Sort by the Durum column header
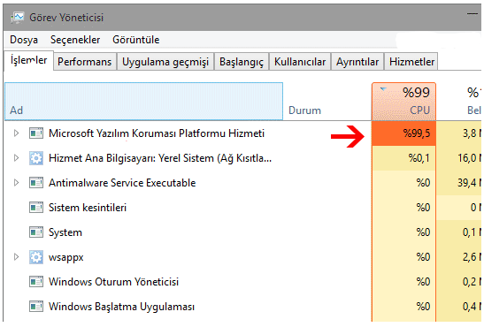The height and width of the screenshot is (327, 484). coord(327,102)
